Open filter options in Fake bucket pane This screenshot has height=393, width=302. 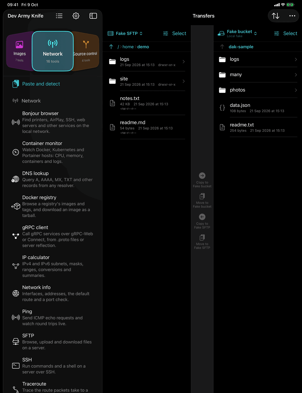click(x=277, y=33)
